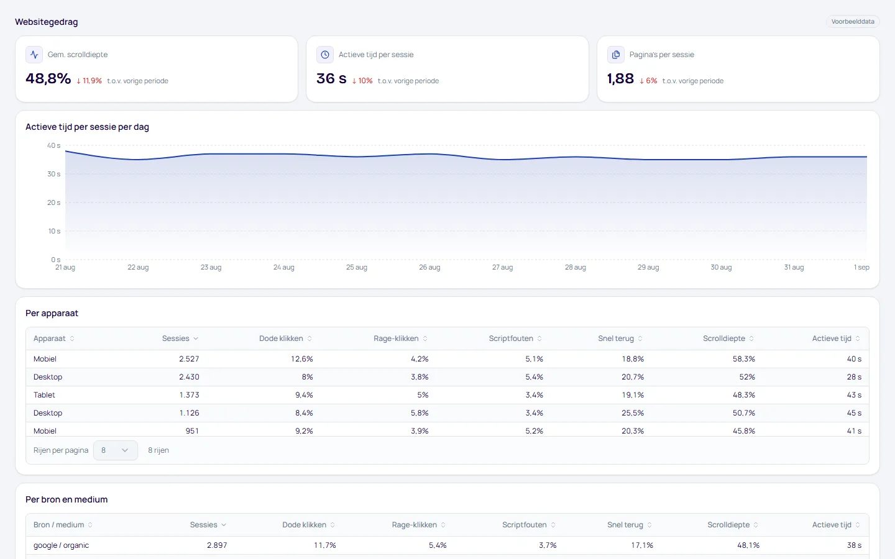This screenshot has height=559, width=895.
Task: Click the 26 aug label on chart axis
Action: point(429,268)
